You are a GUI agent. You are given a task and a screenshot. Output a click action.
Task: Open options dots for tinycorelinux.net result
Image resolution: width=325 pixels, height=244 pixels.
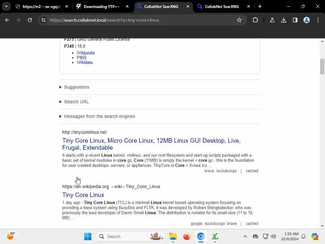(x=241, y=171)
